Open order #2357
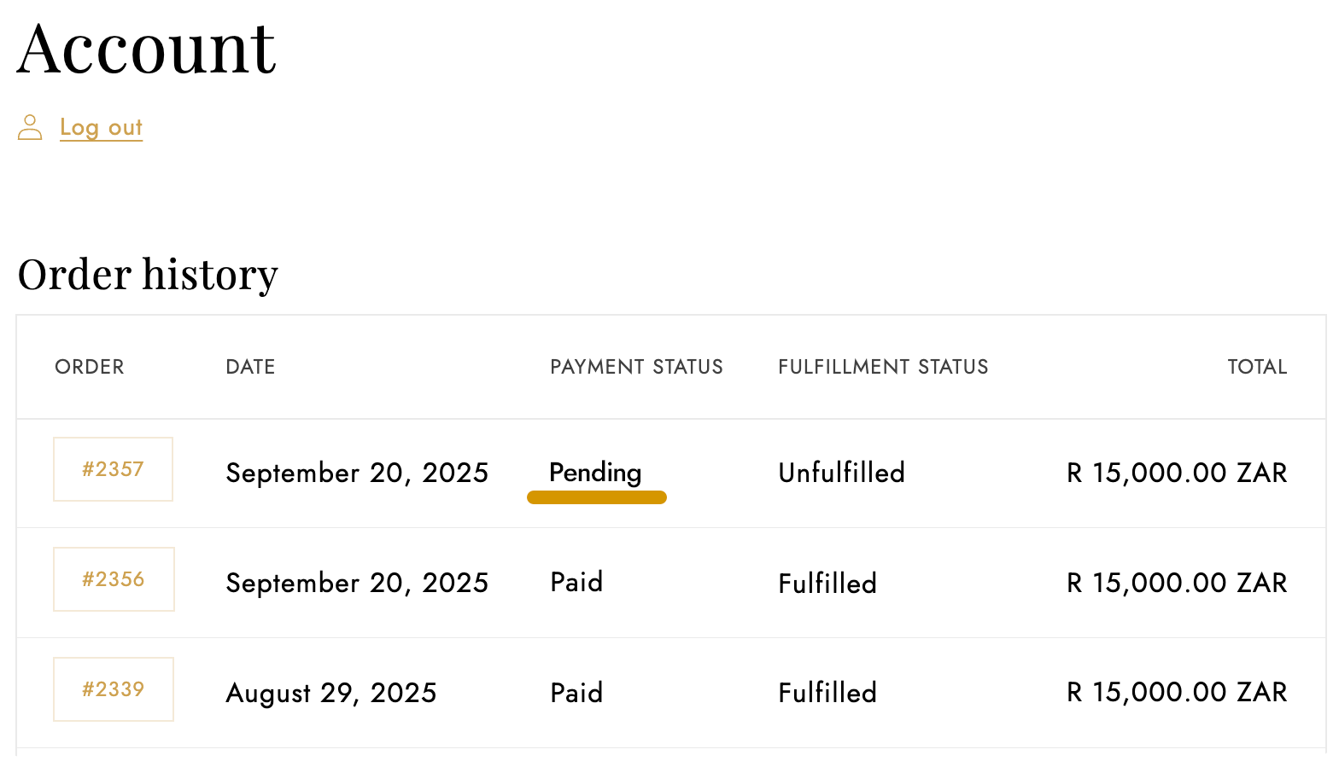The height and width of the screenshot is (761, 1339). tap(113, 469)
